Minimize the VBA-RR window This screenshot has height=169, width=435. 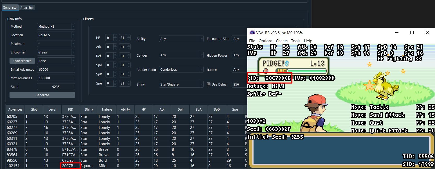coord(397,33)
